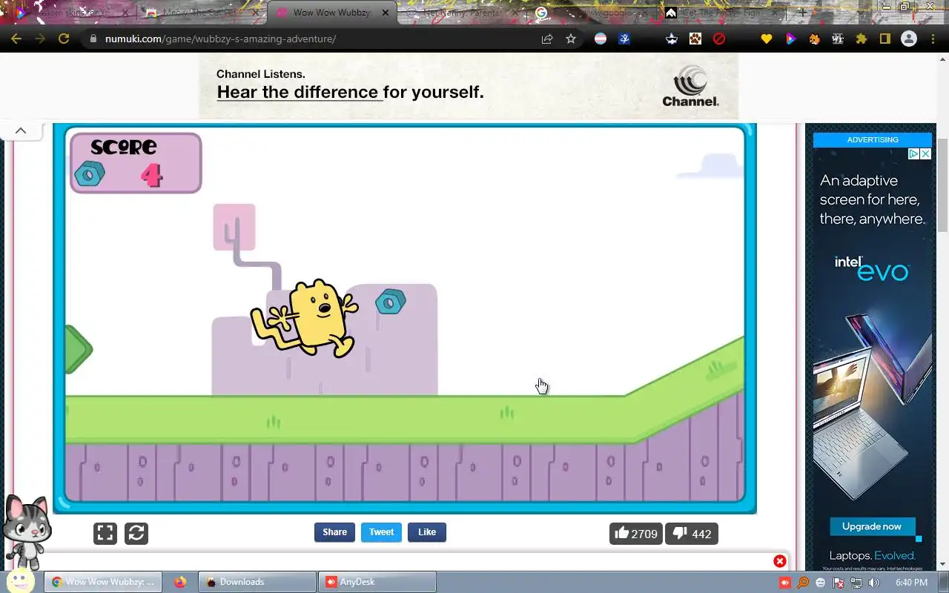Click the green left arrow in game
The image size is (949, 593).
(78, 349)
